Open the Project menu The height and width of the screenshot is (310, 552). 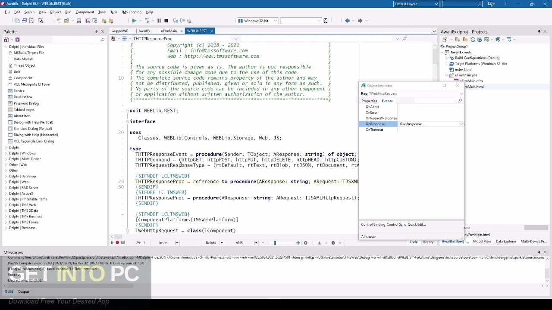tap(56, 12)
